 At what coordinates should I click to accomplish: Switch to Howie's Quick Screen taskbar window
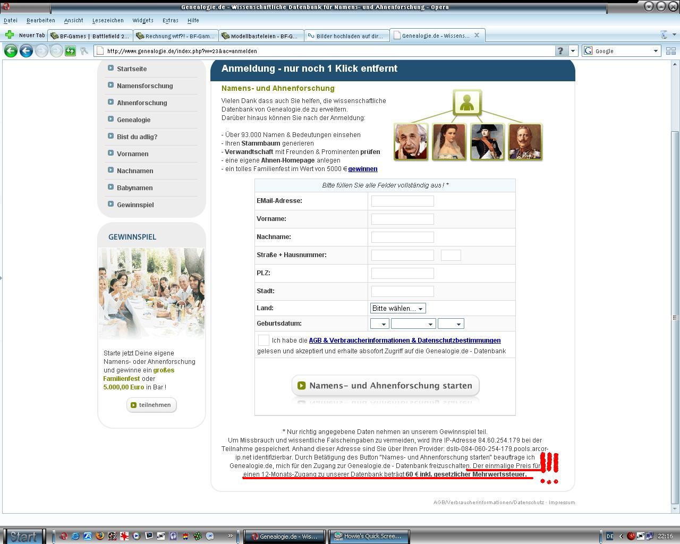coord(368,536)
